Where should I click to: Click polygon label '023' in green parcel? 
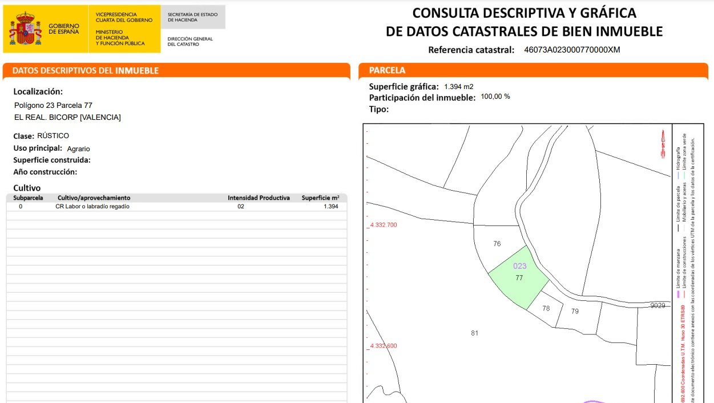[520, 266]
